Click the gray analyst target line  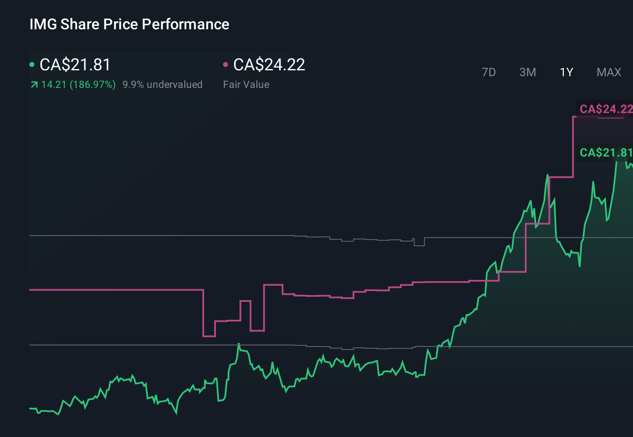tap(168, 236)
